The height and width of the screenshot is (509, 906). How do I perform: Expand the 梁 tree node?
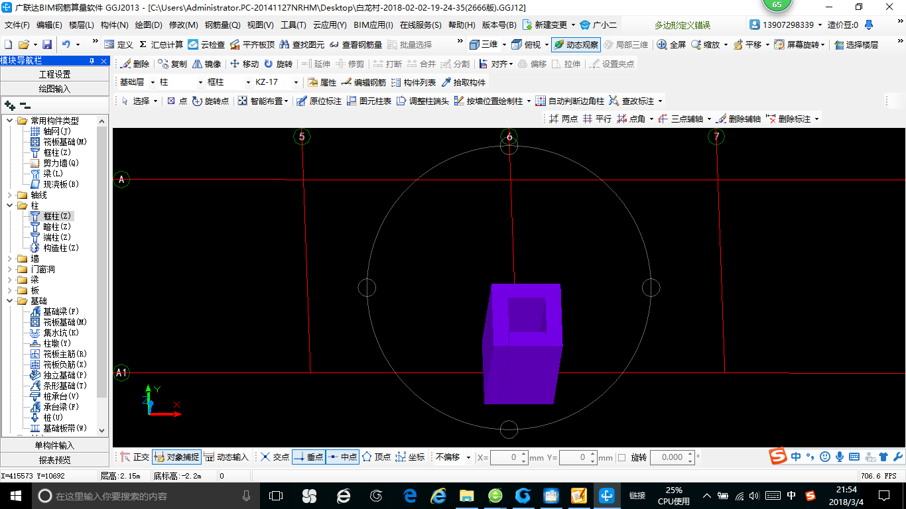[9, 280]
